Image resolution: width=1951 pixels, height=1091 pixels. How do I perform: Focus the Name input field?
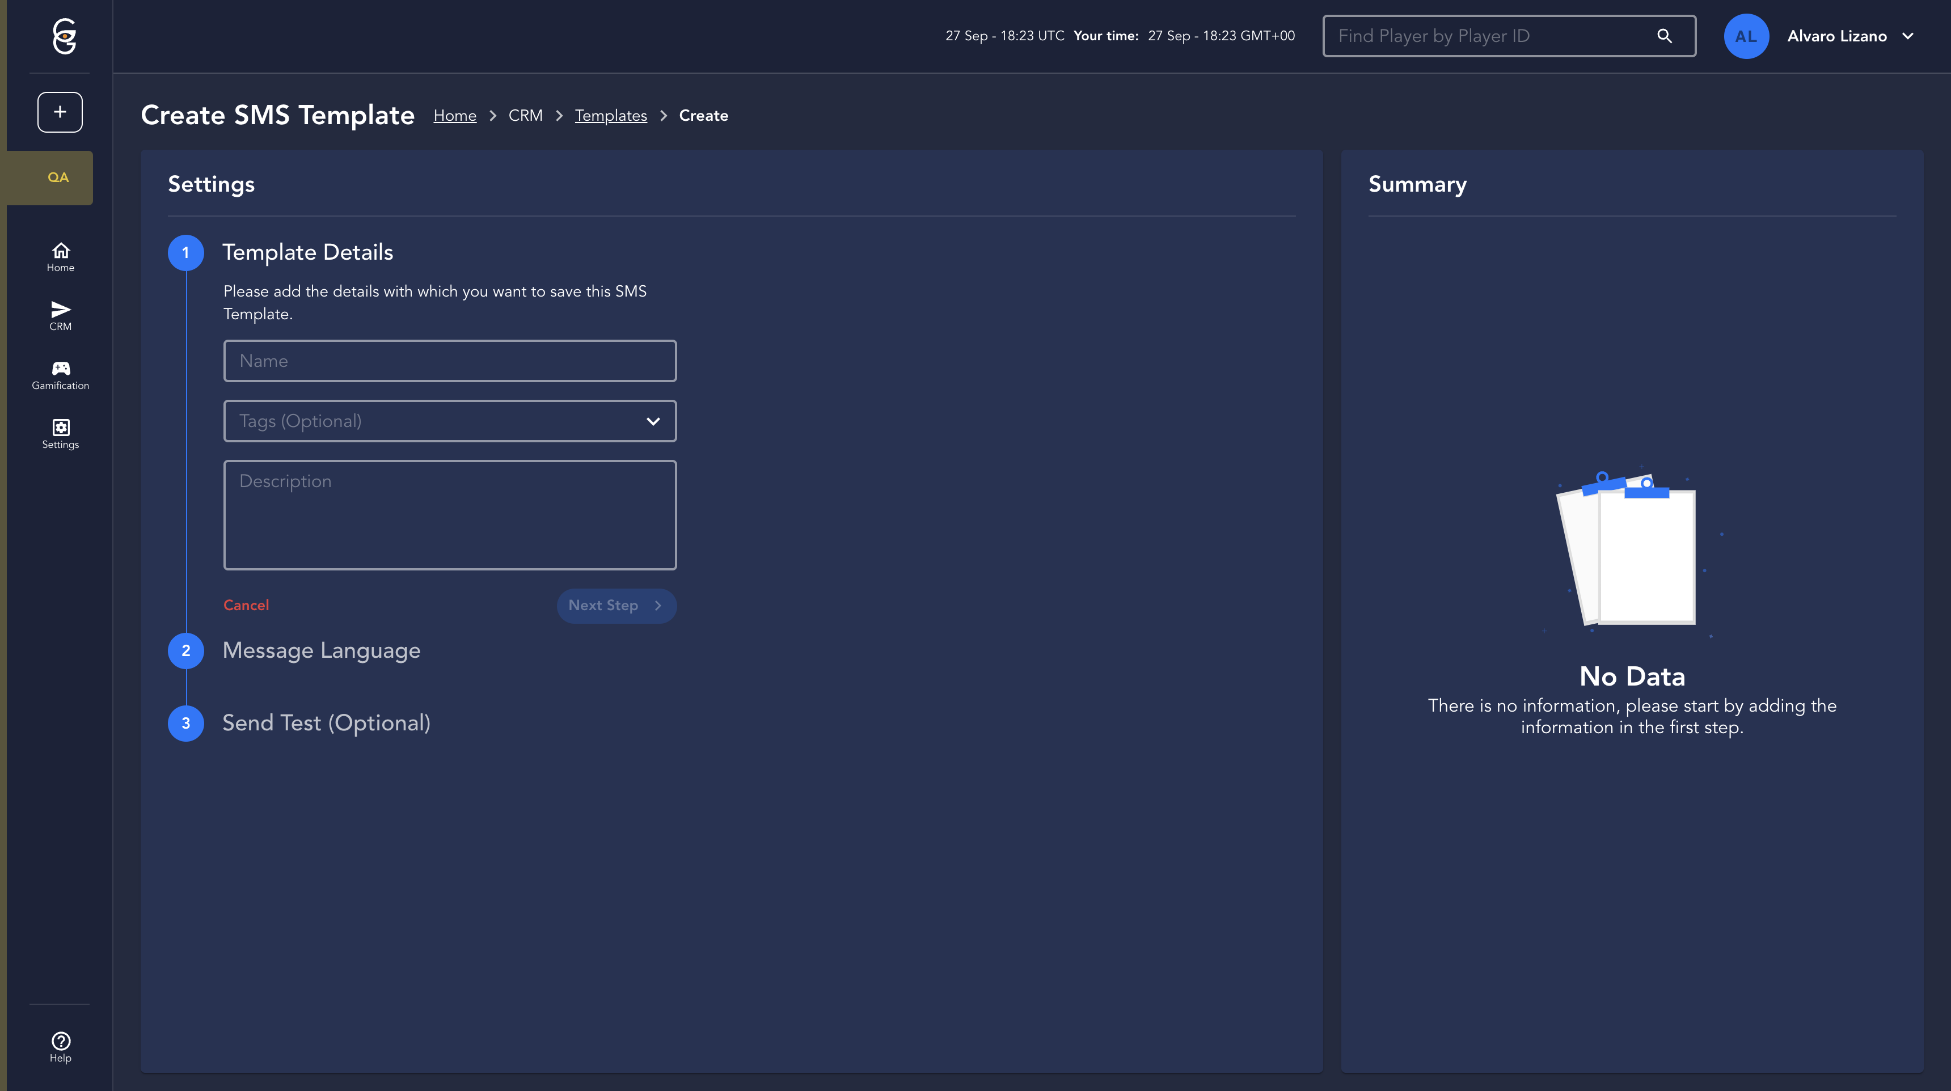point(450,361)
